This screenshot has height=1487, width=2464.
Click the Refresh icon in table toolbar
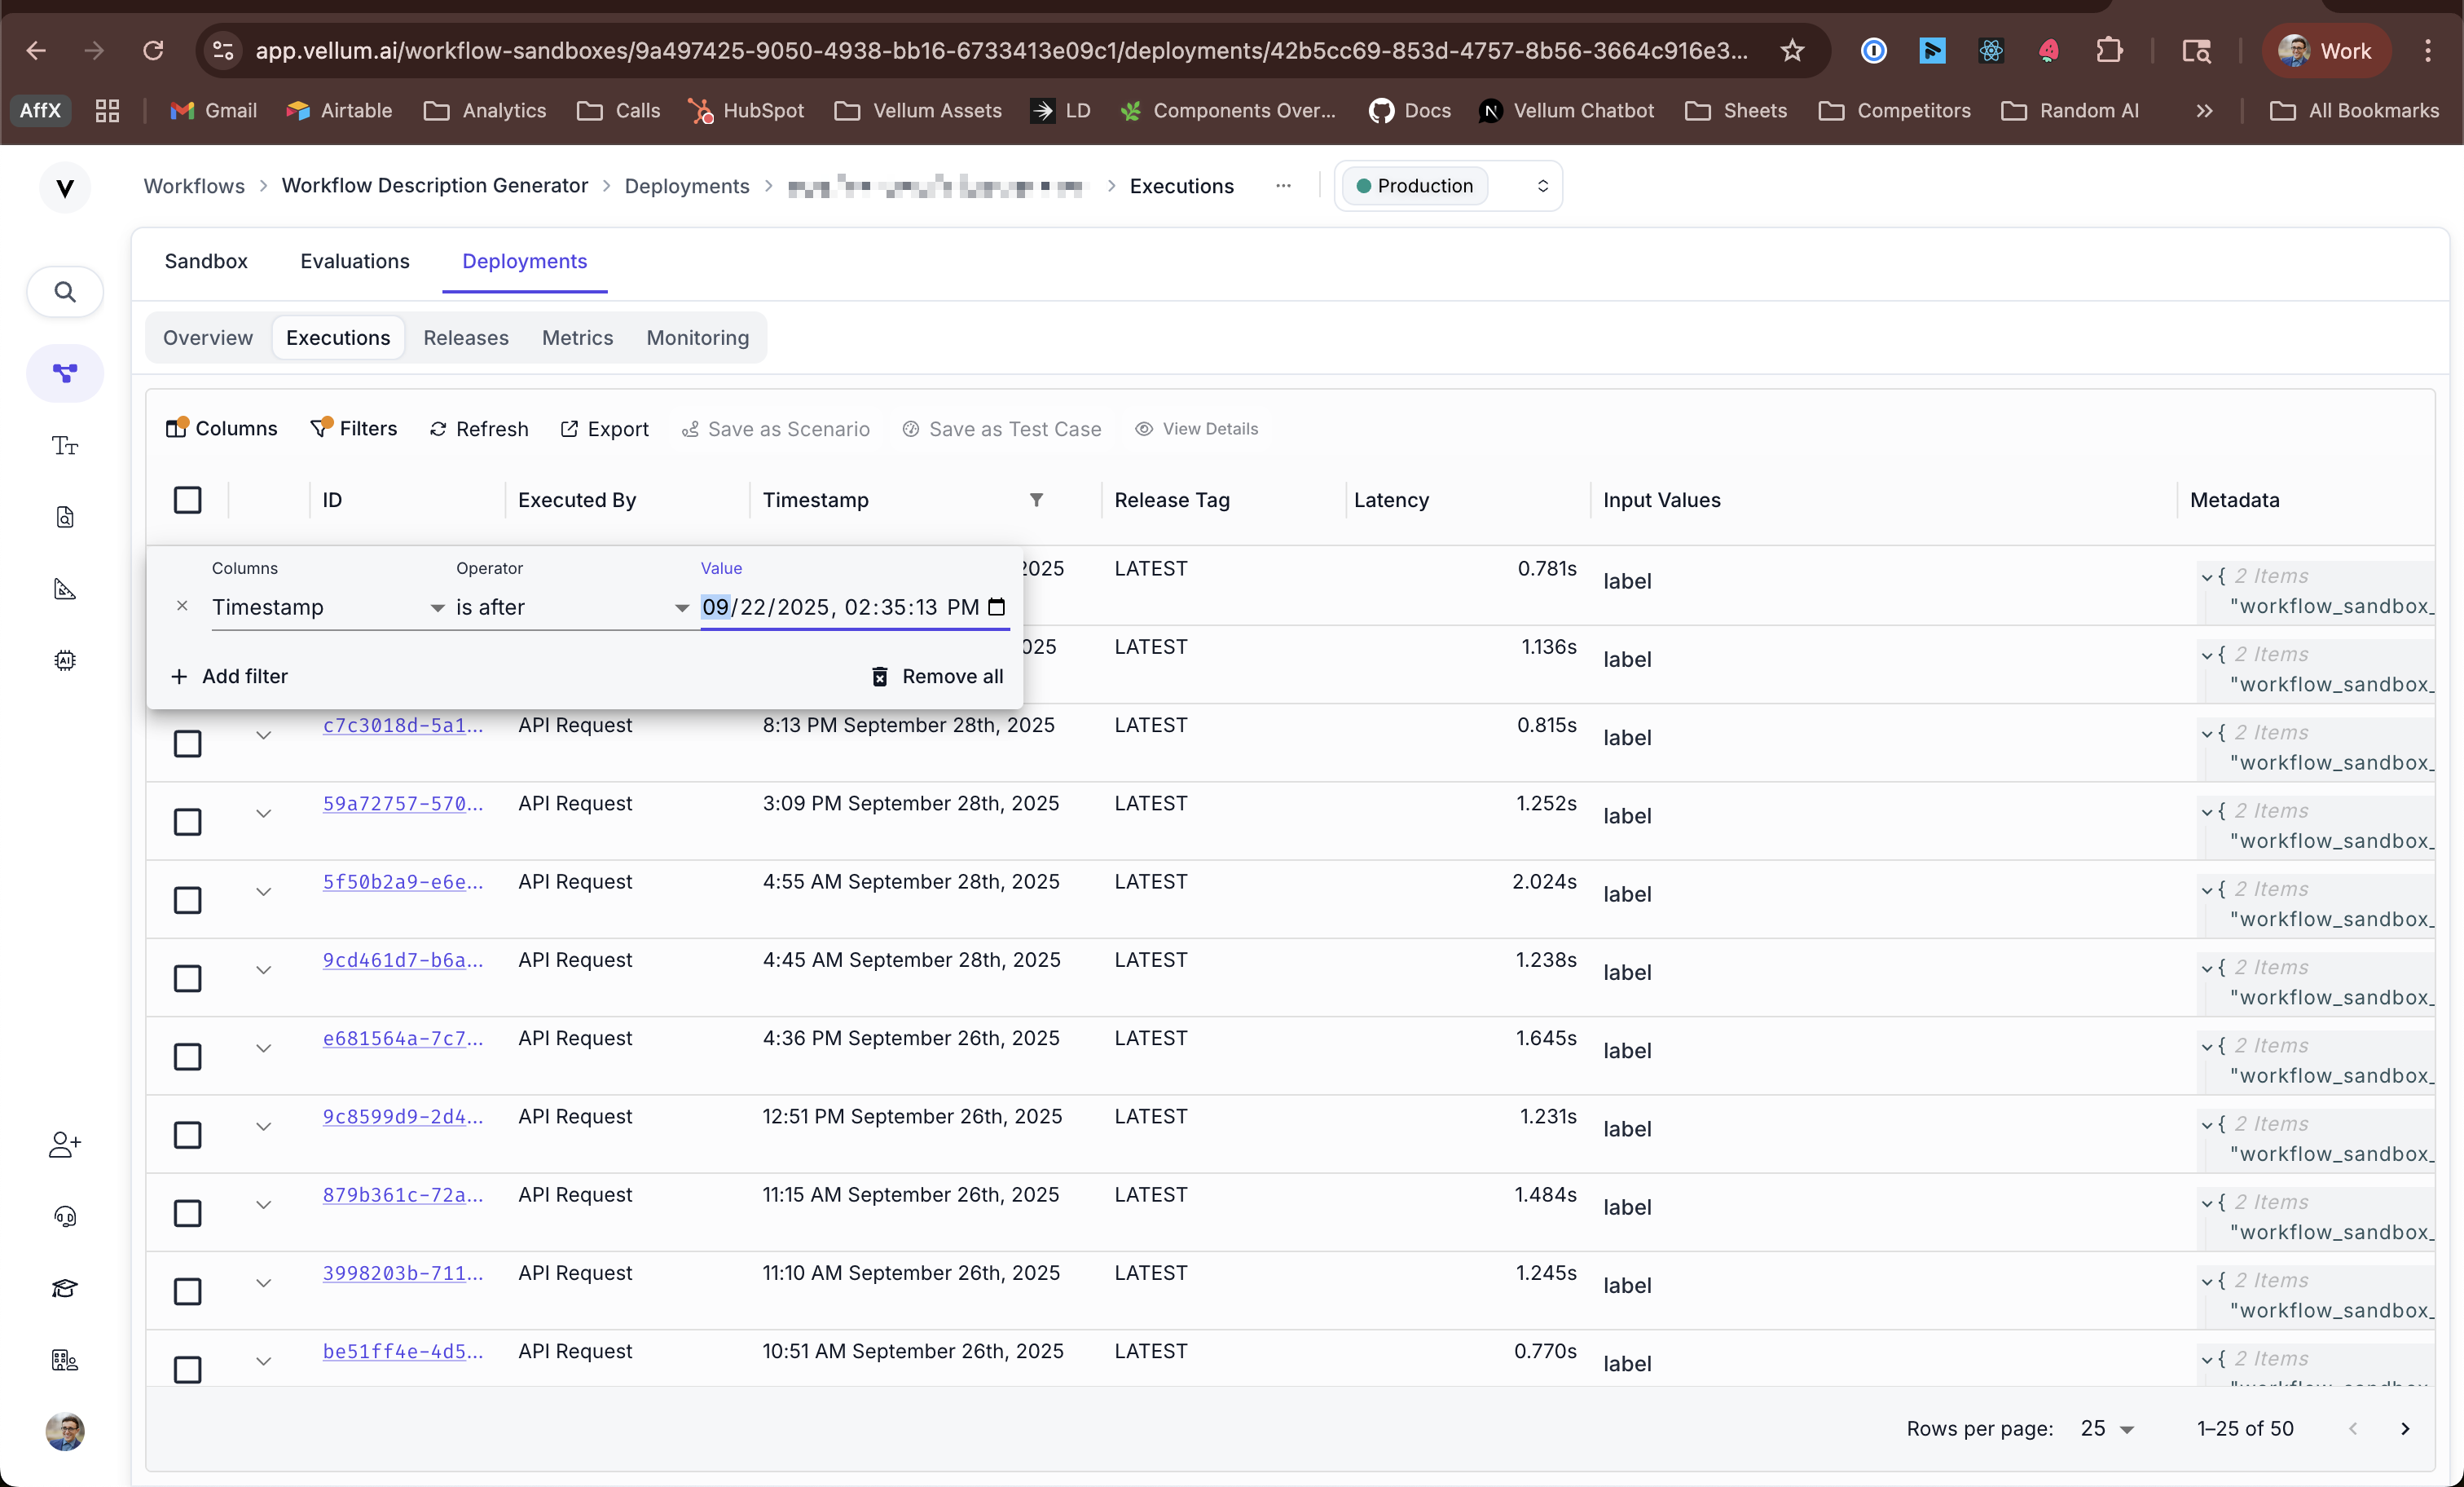(x=438, y=428)
